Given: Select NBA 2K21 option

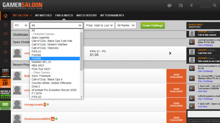Looking at the screenshot, I should (55, 65).
